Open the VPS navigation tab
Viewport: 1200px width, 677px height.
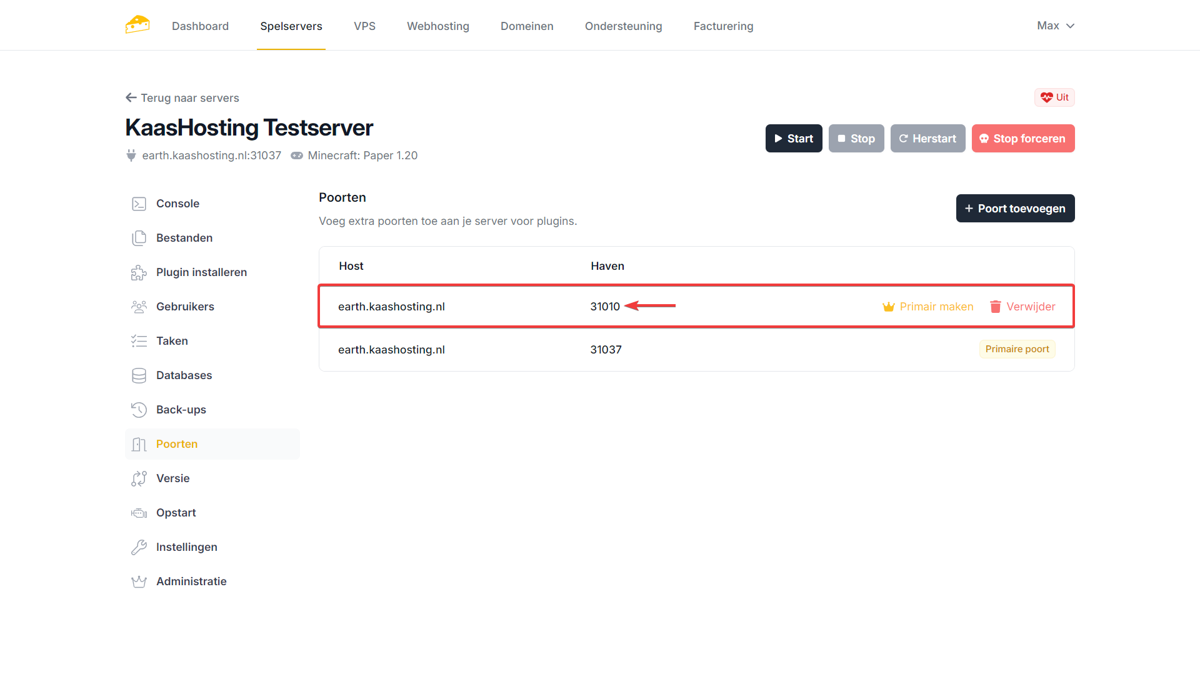coord(364,26)
